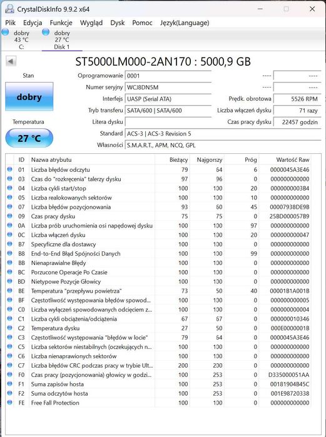Select raw value 0000045A3E46 of attribute 01
Screen dimensions: 326x437
[x=290, y=169]
